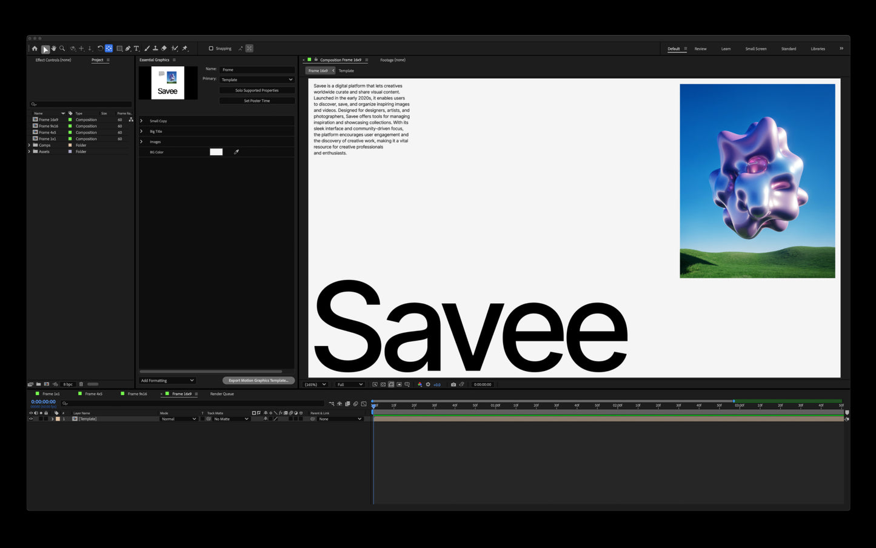
Task: Open the Add Formatting dropdown
Action: pyautogui.click(x=167, y=381)
